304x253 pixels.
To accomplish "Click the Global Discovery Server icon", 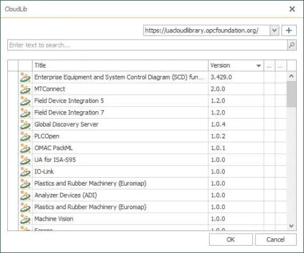I will pyautogui.click(x=25, y=125).
